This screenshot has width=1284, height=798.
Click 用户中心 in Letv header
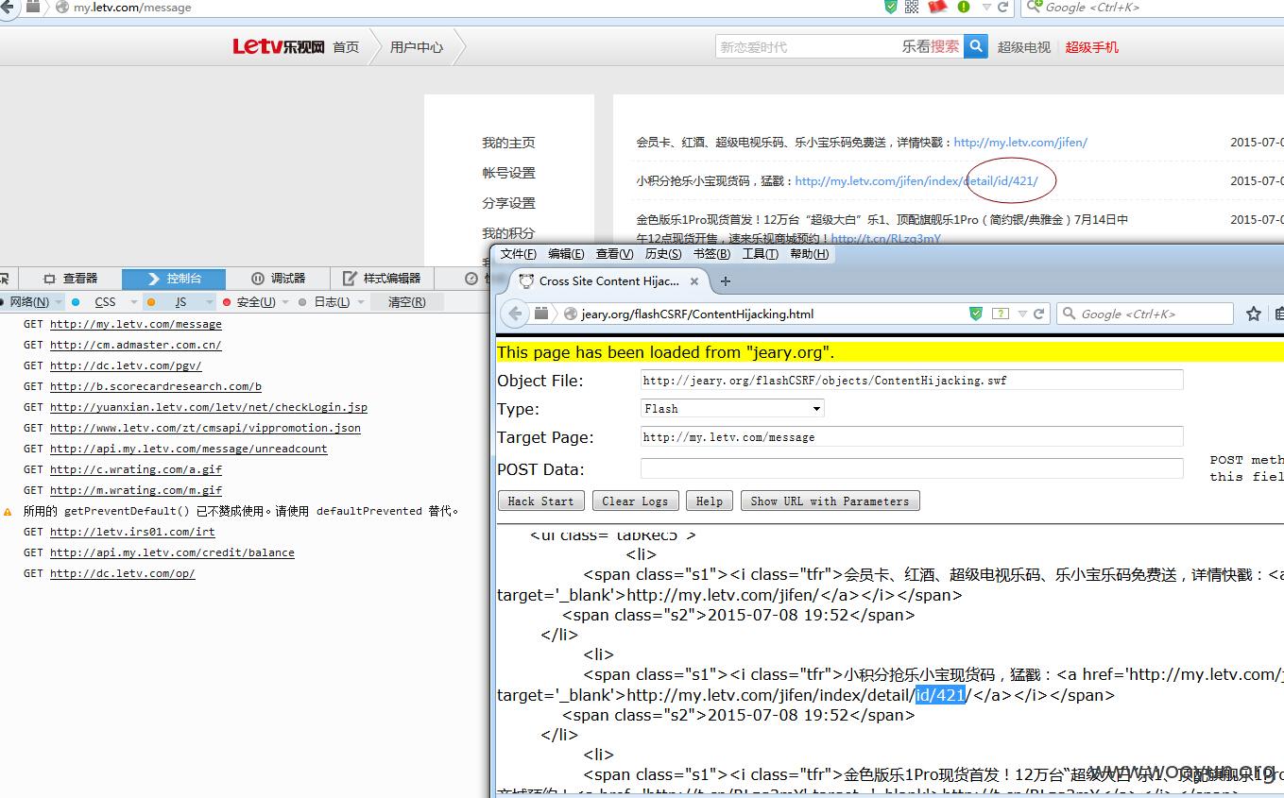click(x=417, y=46)
